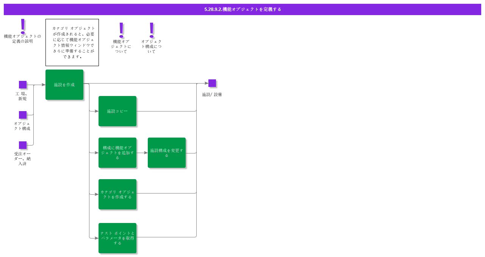Click the purple square above 工場、新規

(x=23, y=85)
